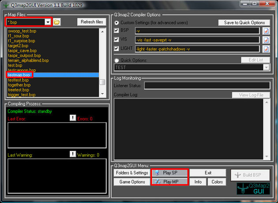Click map list scroll-up arrow
Viewport: 278px width, 203px height.
102,32
